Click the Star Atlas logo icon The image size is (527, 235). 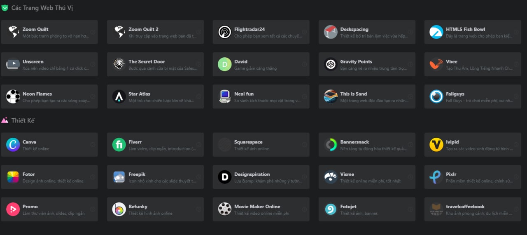(x=119, y=97)
